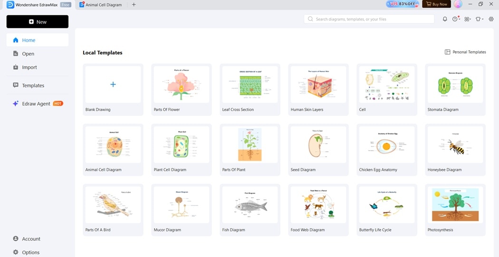Click the Free badge in title bar
This screenshot has height=257, width=499.
click(66, 5)
